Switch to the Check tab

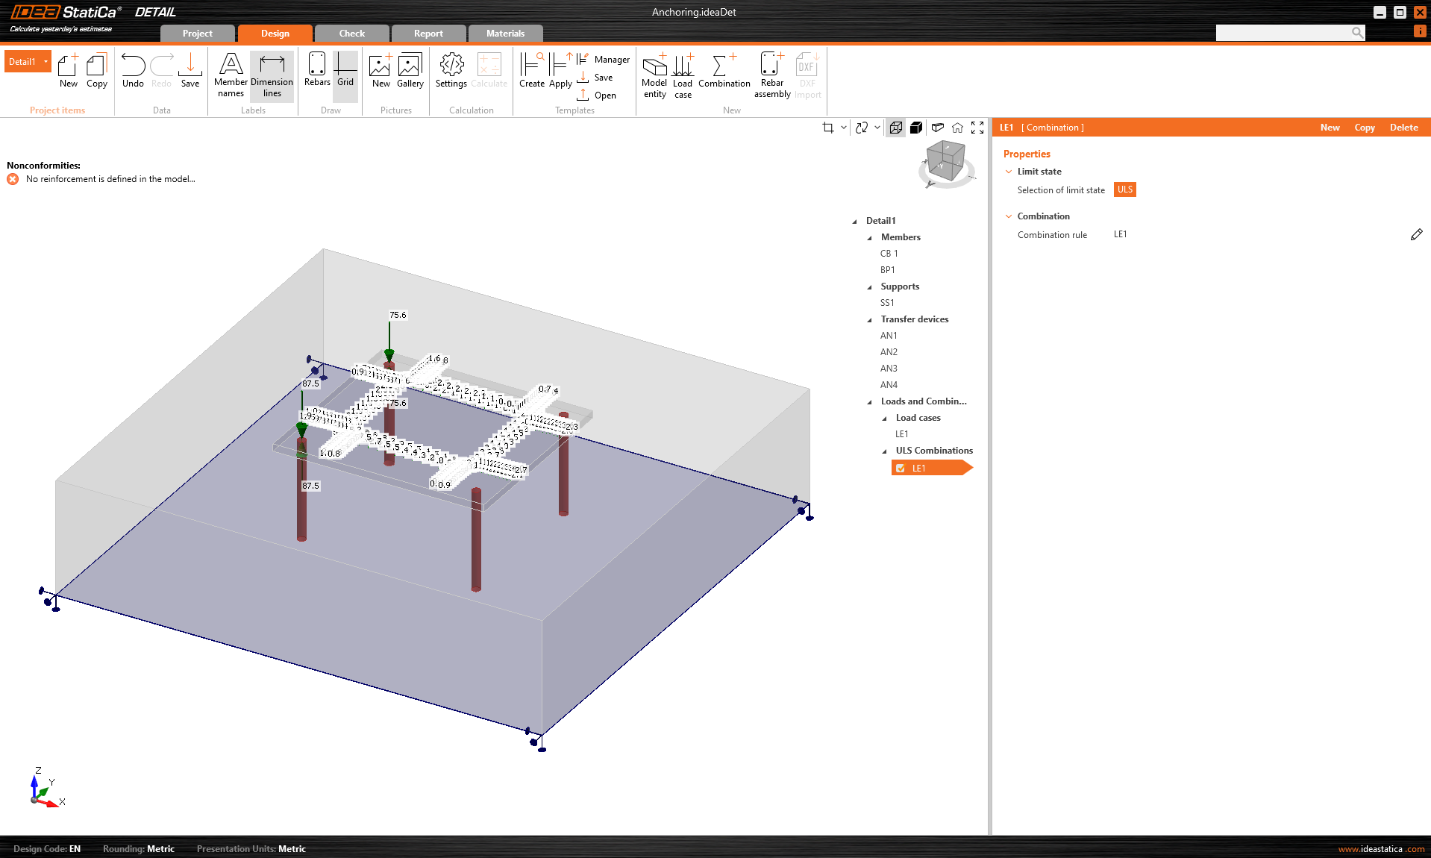(x=351, y=33)
